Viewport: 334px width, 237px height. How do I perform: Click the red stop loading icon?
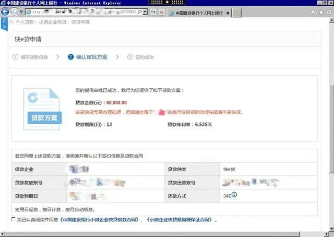[162, 12]
